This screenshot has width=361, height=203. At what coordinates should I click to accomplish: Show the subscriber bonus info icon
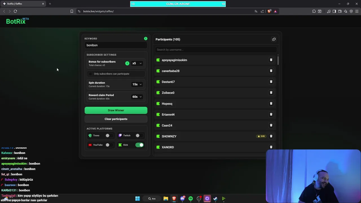pos(127,63)
